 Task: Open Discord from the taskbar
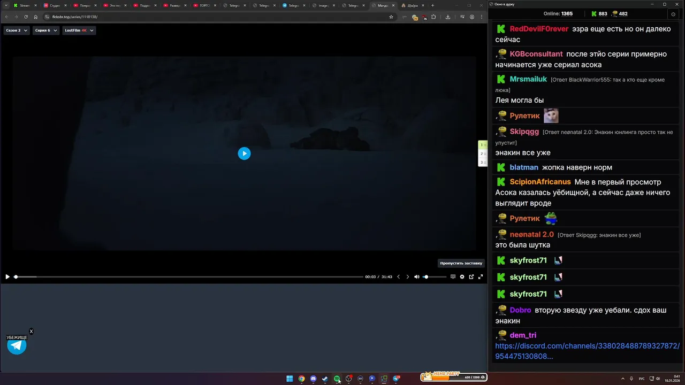point(313,379)
